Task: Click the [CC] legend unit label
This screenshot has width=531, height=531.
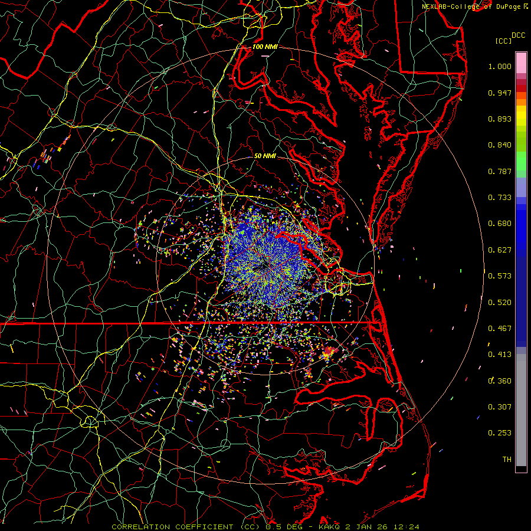Action: (504, 41)
